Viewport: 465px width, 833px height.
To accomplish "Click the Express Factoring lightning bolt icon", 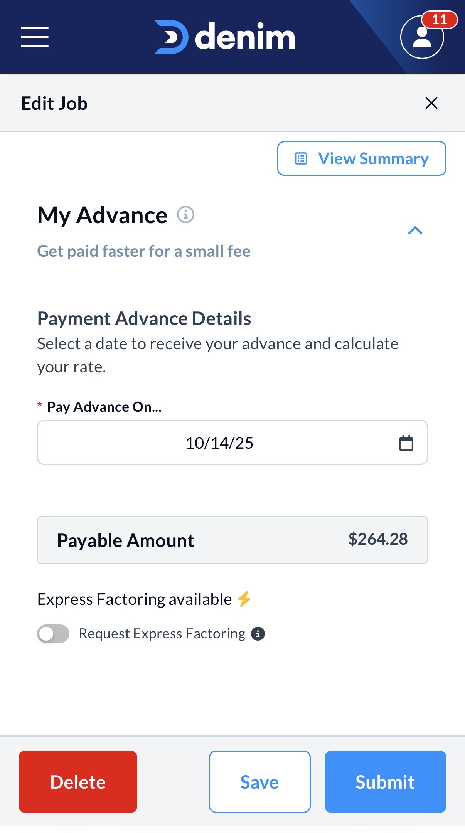I will point(244,599).
